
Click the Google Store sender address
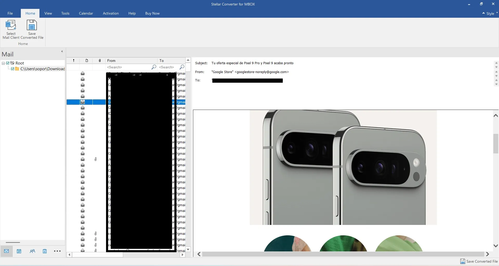coord(250,72)
